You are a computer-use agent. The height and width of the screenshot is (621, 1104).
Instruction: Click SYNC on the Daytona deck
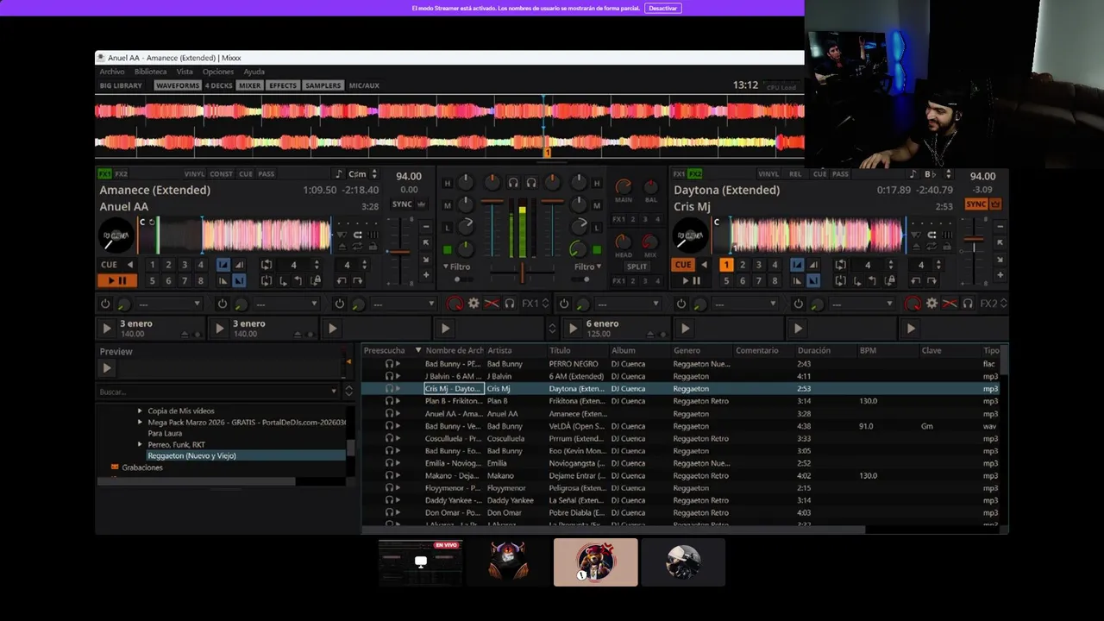coord(975,204)
